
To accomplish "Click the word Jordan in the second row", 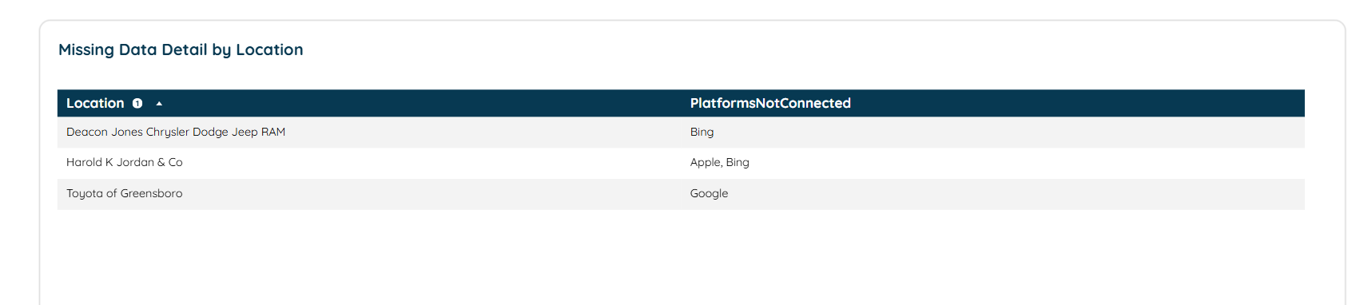I will pyautogui.click(x=135, y=162).
